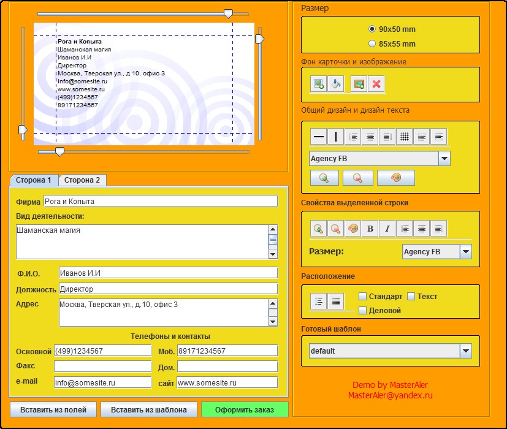Click the MasterAler@yandex.ru email text

tap(391, 395)
